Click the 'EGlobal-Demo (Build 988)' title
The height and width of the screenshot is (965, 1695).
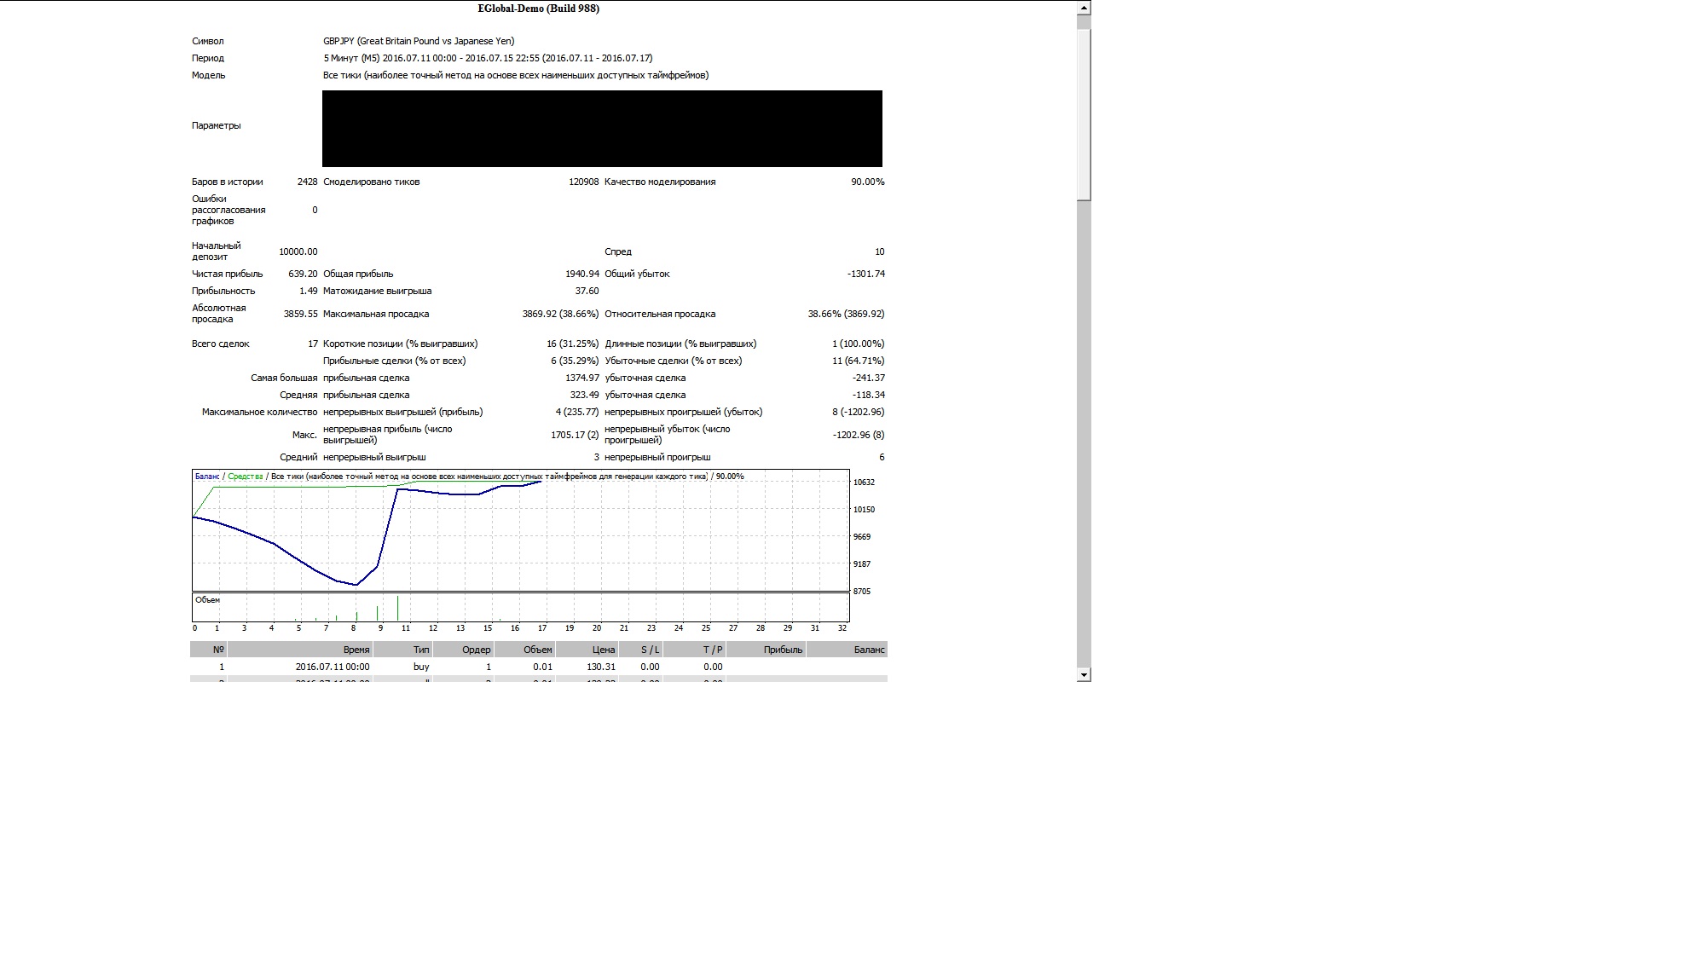(538, 9)
